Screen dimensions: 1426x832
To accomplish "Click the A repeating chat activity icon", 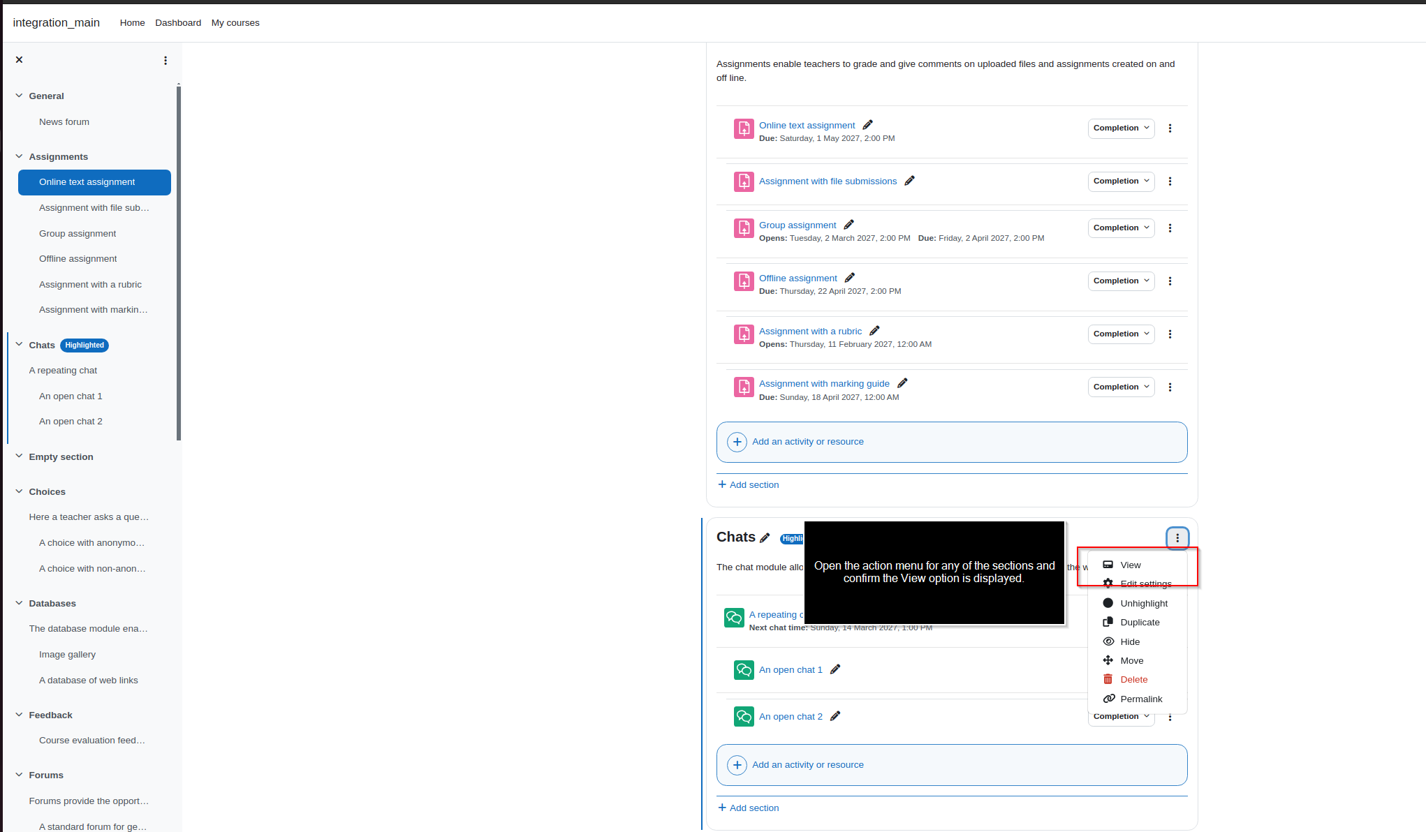I will pyautogui.click(x=734, y=618).
